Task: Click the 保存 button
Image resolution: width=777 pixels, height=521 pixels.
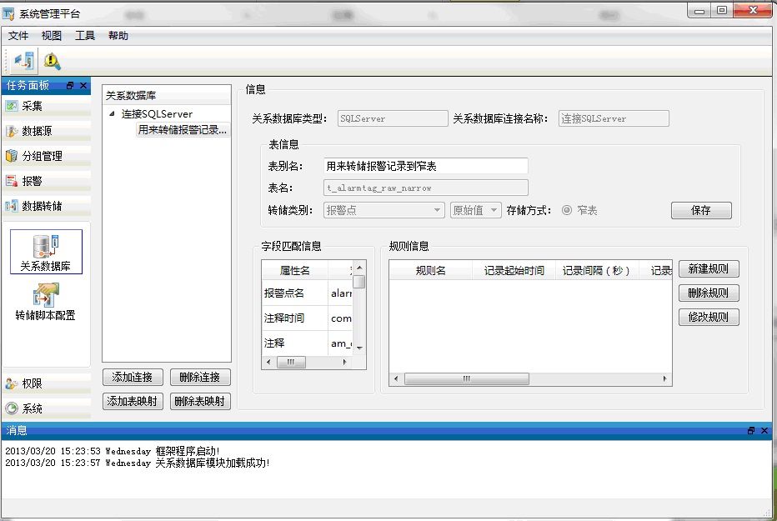Action: coord(701,210)
